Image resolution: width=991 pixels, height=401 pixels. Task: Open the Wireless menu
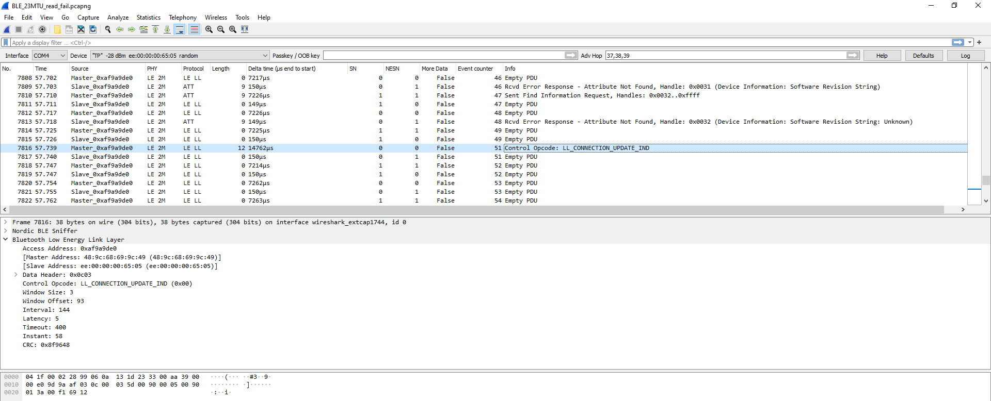point(216,18)
